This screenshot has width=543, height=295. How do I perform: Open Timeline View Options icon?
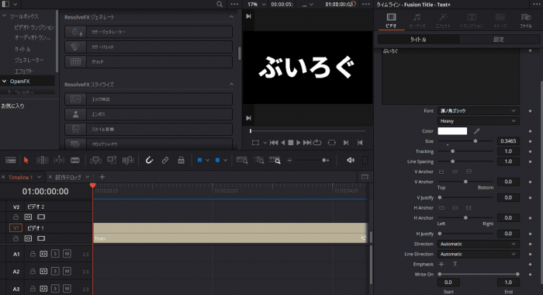10,160
